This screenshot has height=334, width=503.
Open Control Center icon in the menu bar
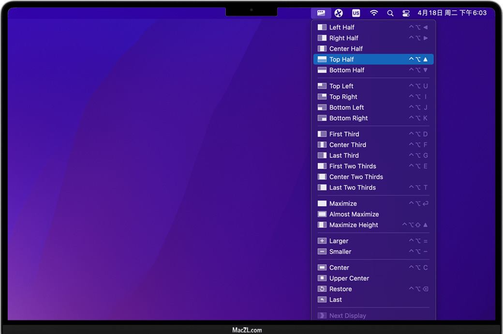click(406, 13)
